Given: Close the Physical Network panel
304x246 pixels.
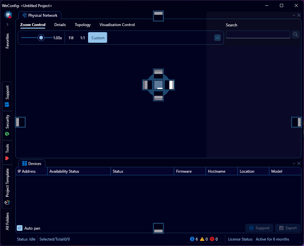Looking at the screenshot, I should [299, 15].
